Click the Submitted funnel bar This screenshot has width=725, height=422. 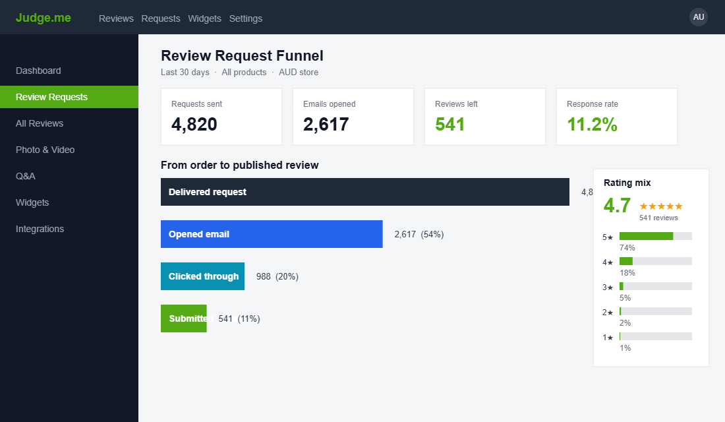click(184, 318)
